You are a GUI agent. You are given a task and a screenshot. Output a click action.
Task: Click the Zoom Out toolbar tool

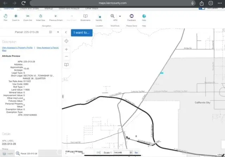[x=27, y=17]
